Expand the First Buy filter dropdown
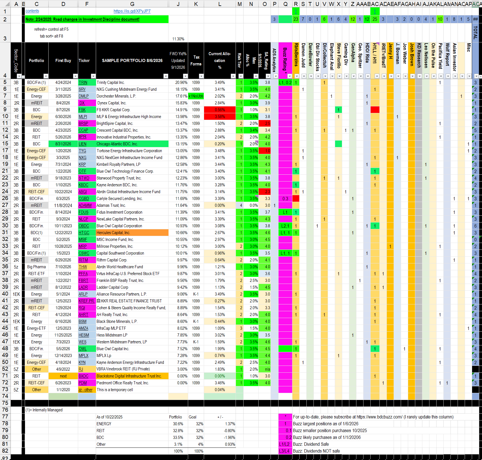The height and width of the screenshot is (460, 482). (x=75, y=76)
